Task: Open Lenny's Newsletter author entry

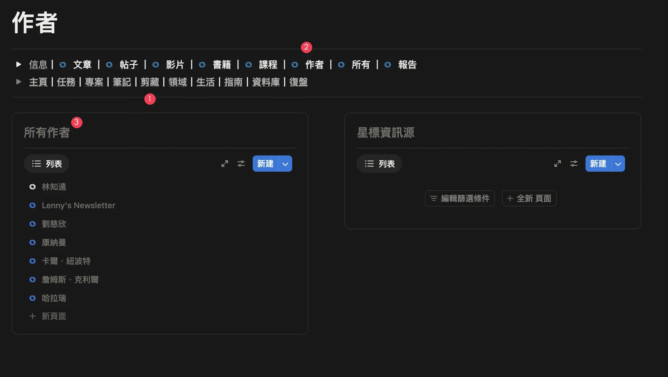Action: click(78, 205)
